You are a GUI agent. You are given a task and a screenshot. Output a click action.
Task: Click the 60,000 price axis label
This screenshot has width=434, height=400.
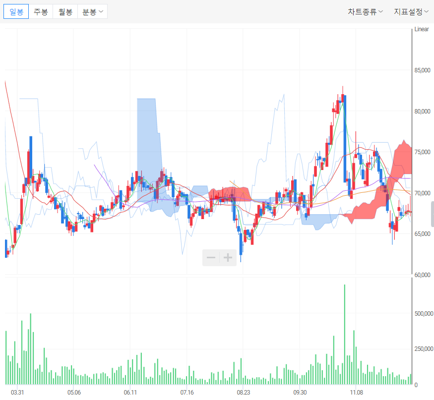[x=423, y=275]
